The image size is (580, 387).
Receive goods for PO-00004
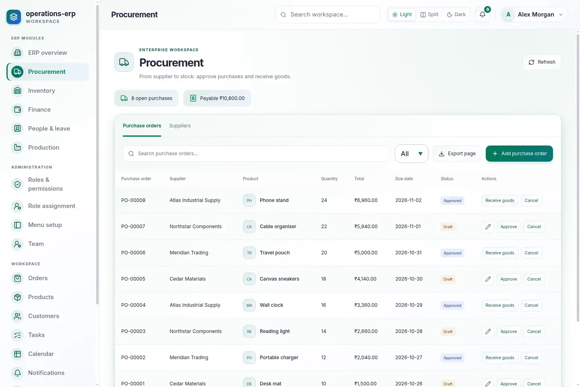tap(500, 305)
